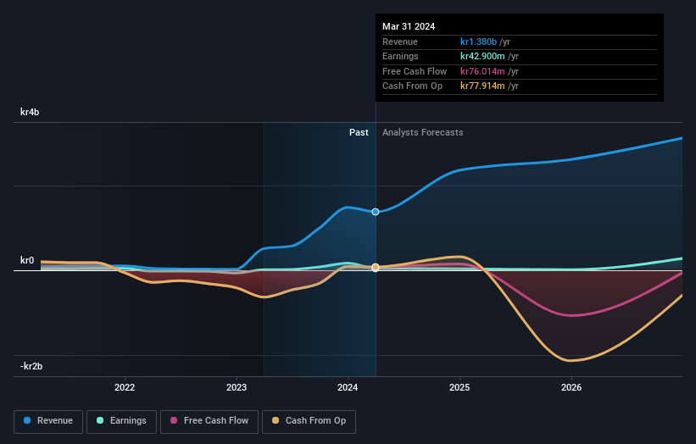Click the Past section label

(359, 132)
